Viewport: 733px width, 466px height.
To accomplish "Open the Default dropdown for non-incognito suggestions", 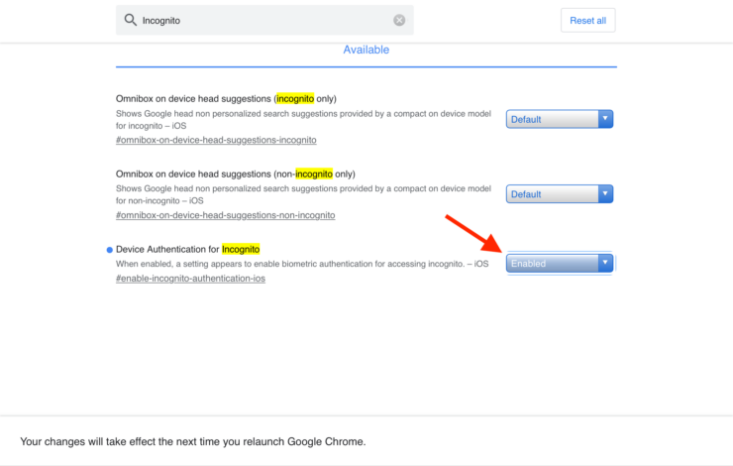I will (560, 194).
